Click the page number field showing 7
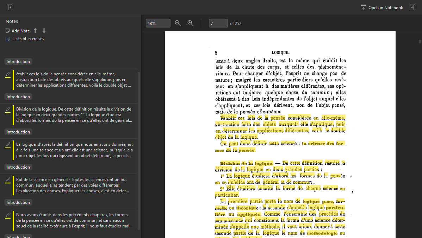 (x=218, y=23)
